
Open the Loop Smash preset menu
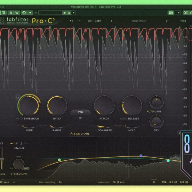(x=139, y=21)
